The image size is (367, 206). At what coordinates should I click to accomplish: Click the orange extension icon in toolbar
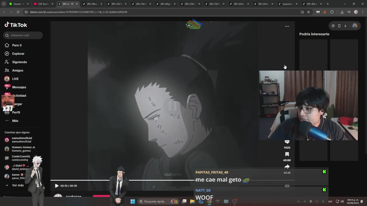pos(325,12)
